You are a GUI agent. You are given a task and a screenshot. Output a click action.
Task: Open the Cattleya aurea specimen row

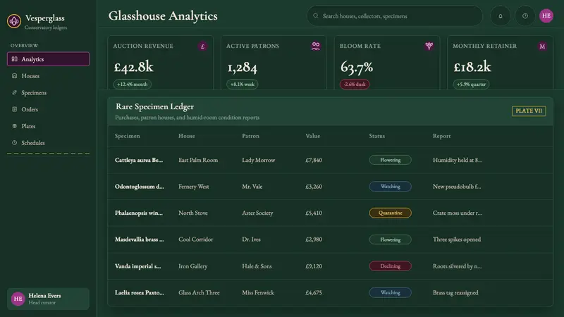330,160
